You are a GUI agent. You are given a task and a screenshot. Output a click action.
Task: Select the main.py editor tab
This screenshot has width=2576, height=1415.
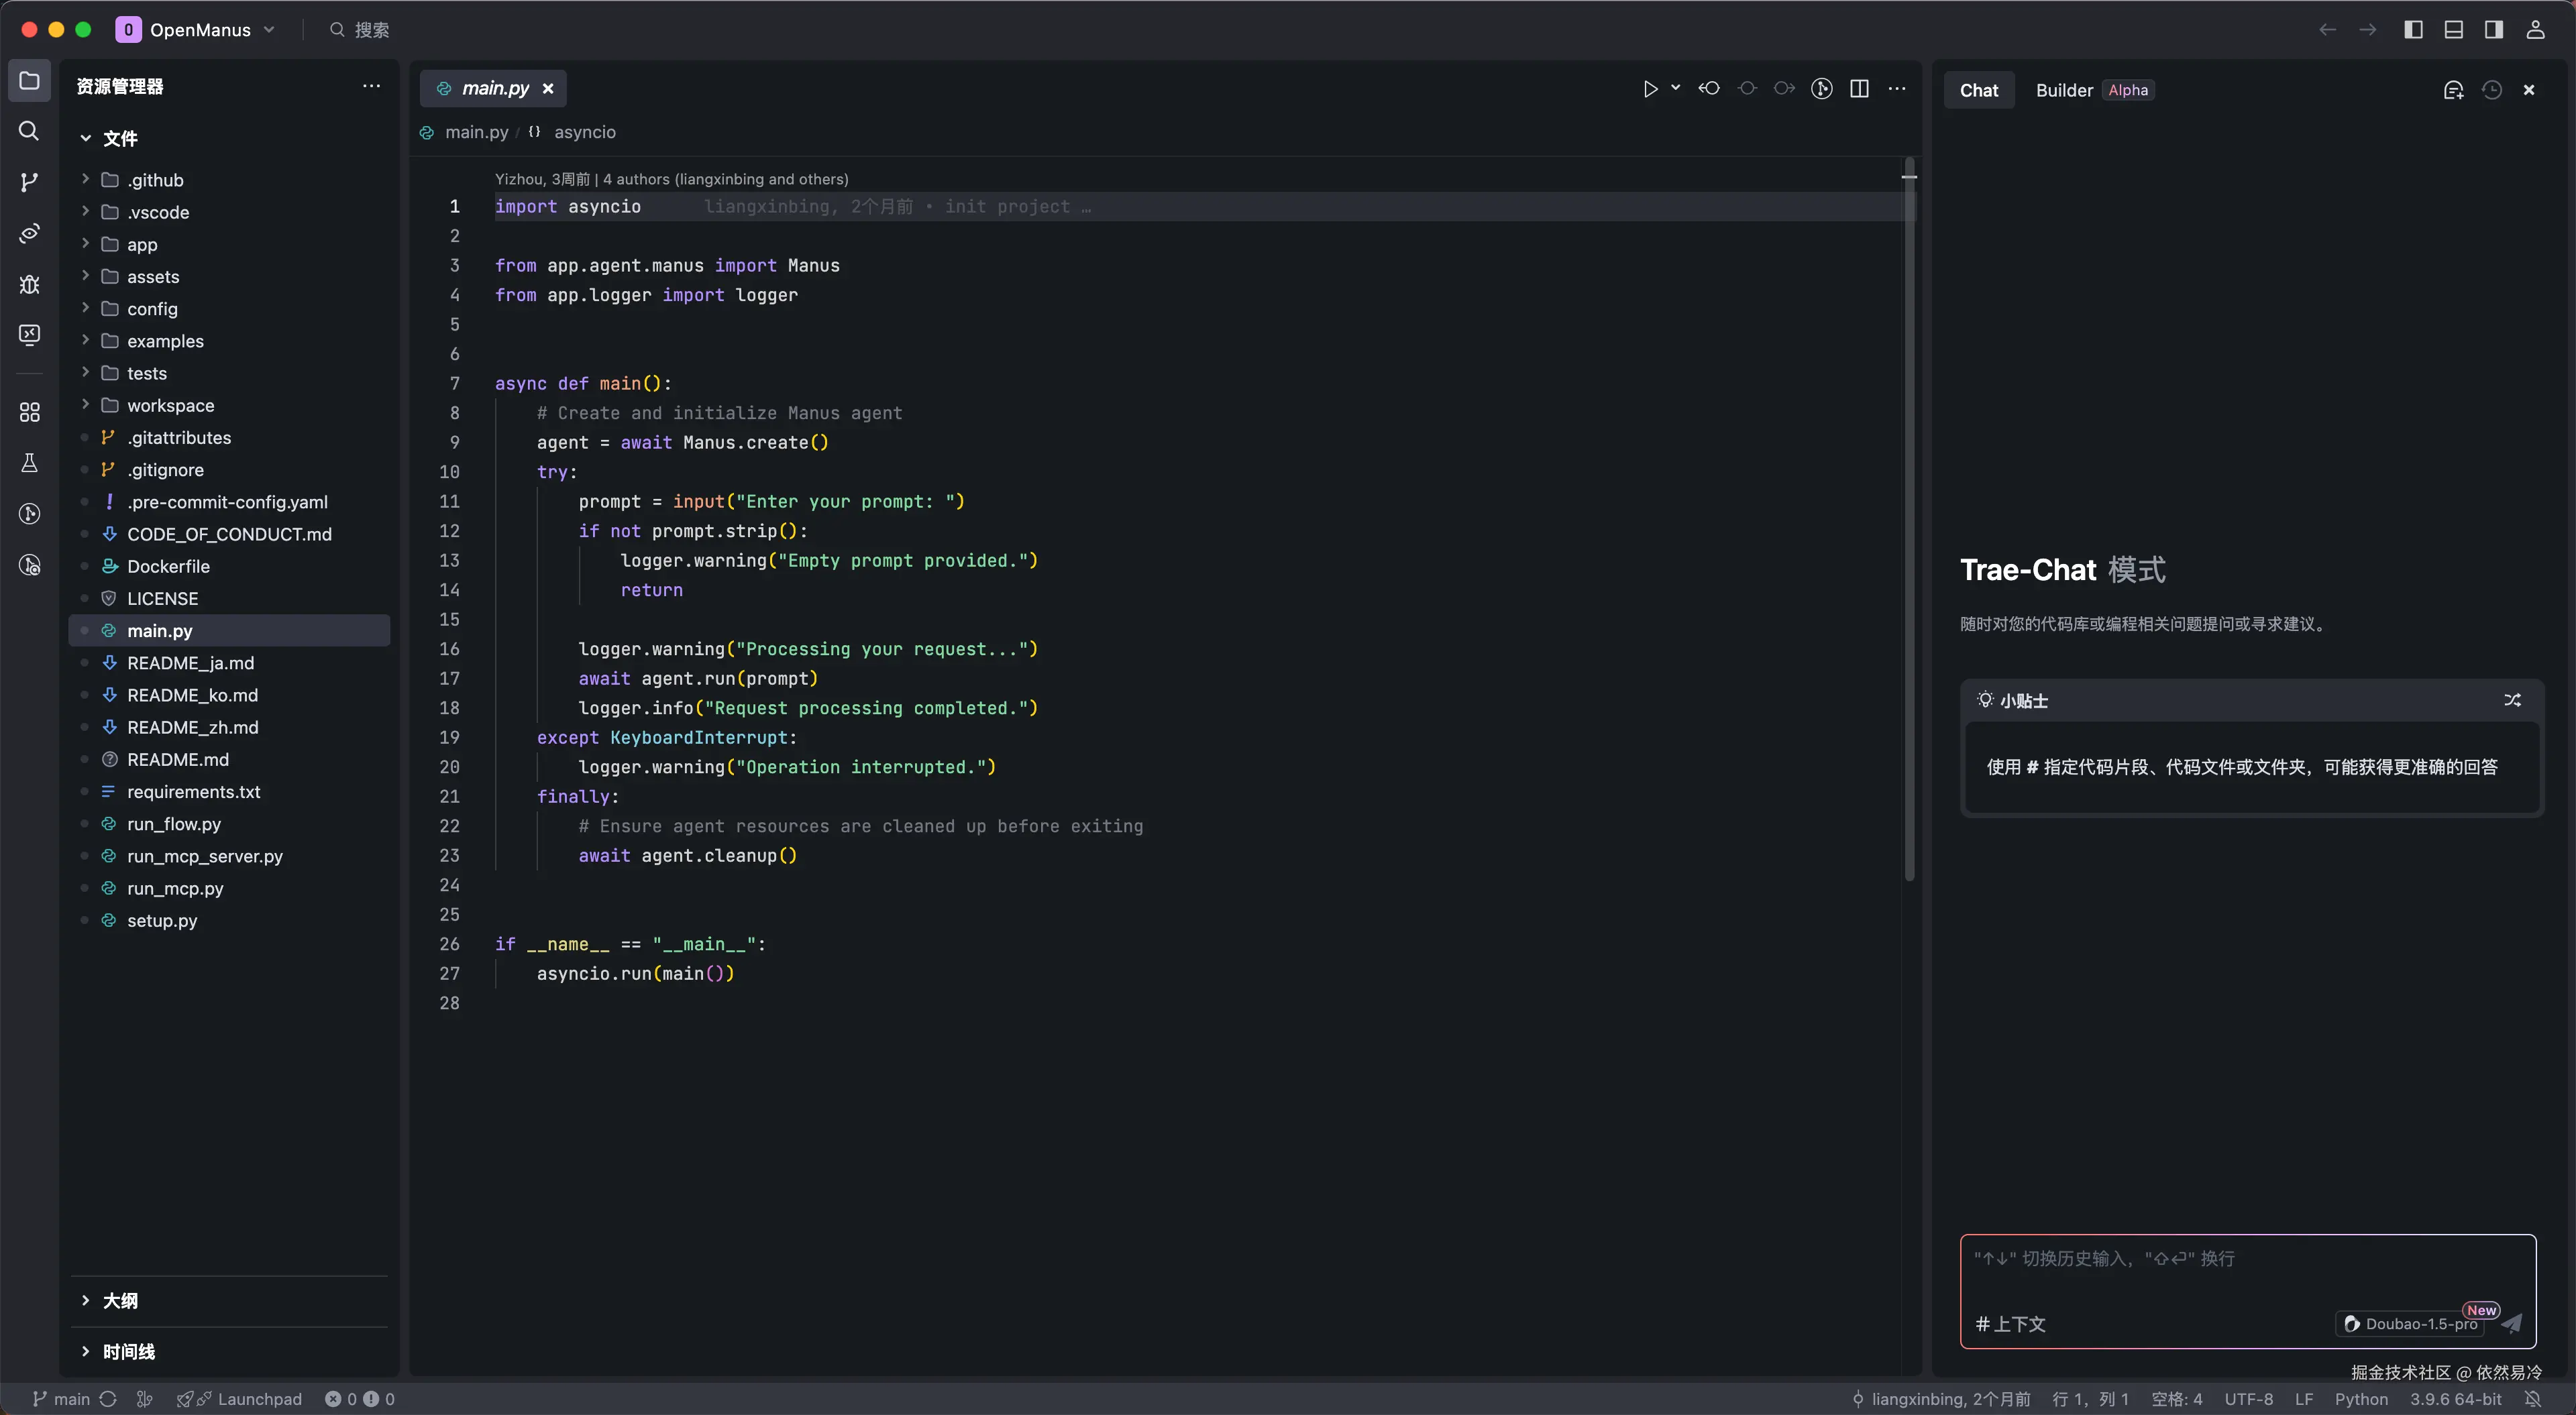pyautogui.click(x=494, y=88)
